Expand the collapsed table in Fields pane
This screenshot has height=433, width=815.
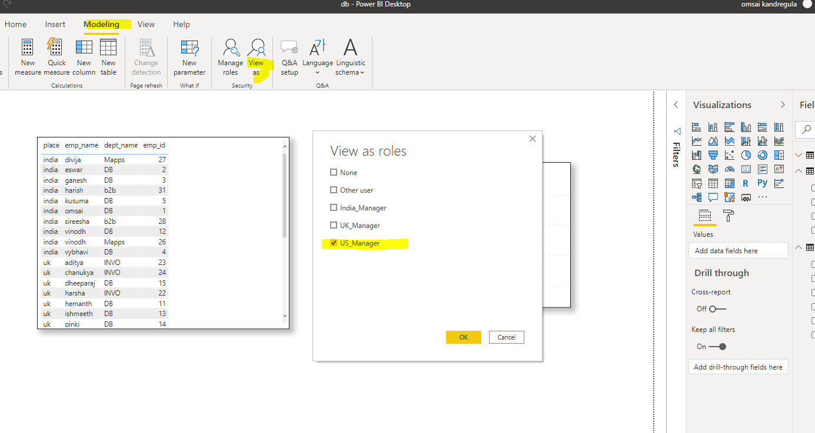799,155
